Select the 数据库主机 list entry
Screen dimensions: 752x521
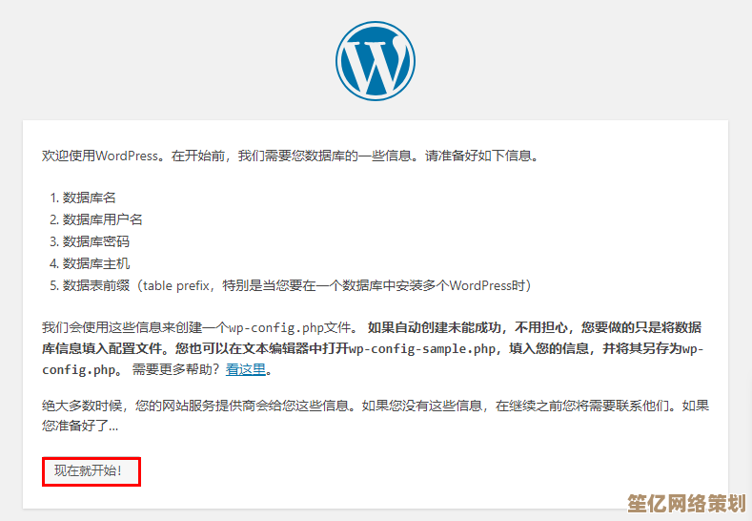coord(95,263)
